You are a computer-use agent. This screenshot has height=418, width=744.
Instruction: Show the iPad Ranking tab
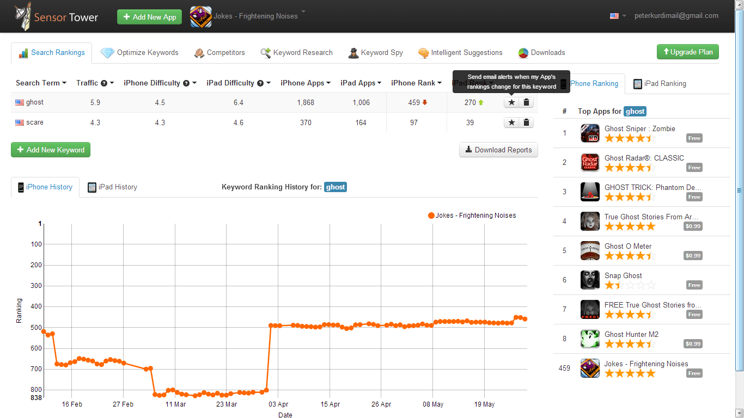click(660, 84)
